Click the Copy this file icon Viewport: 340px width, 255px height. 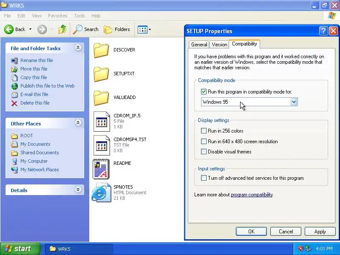click(14, 77)
